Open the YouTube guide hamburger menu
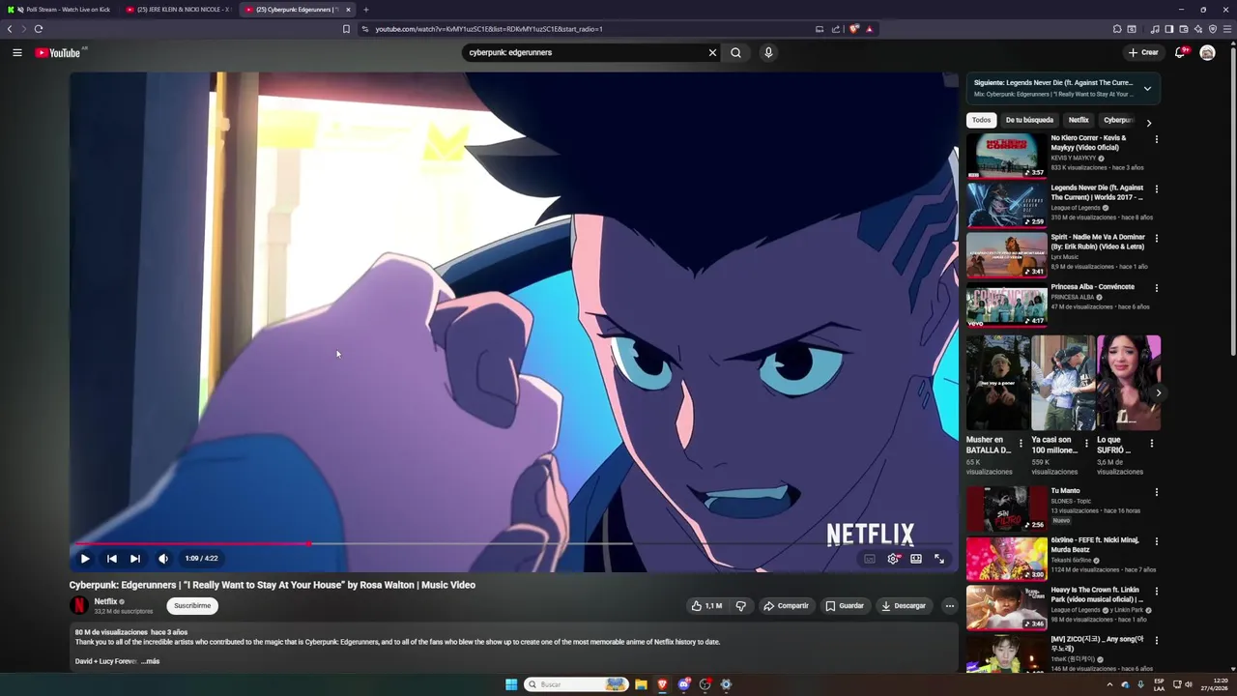 click(16, 52)
